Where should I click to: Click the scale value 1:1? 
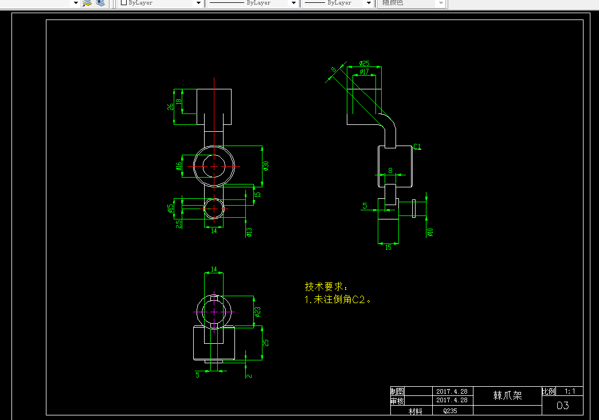click(570, 391)
